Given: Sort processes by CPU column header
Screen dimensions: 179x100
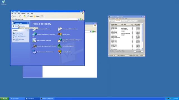Looking at the screenshot, I should 132,24.
